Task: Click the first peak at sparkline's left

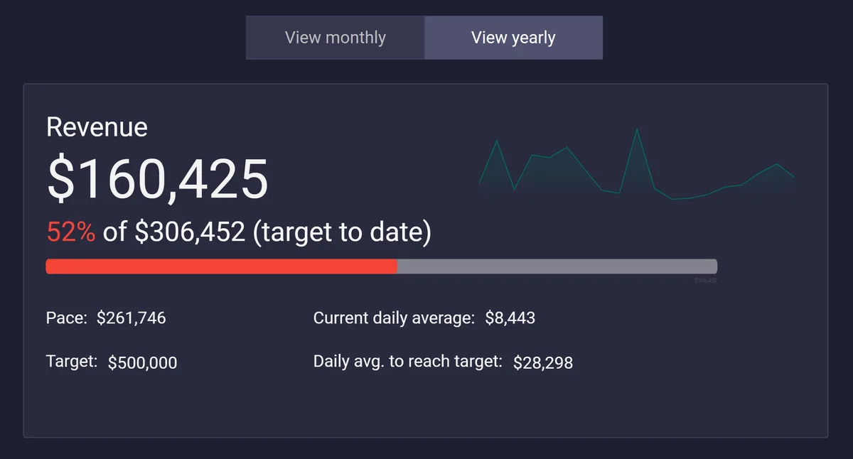Action: 496,142
